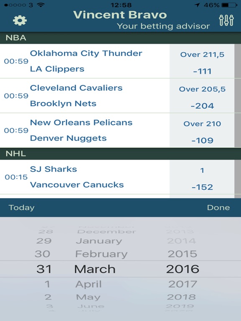The height and width of the screenshot is (321, 241).
Task: Open Cleveland Cavaliers vs Brooklyn Nets game
Action: point(85,96)
